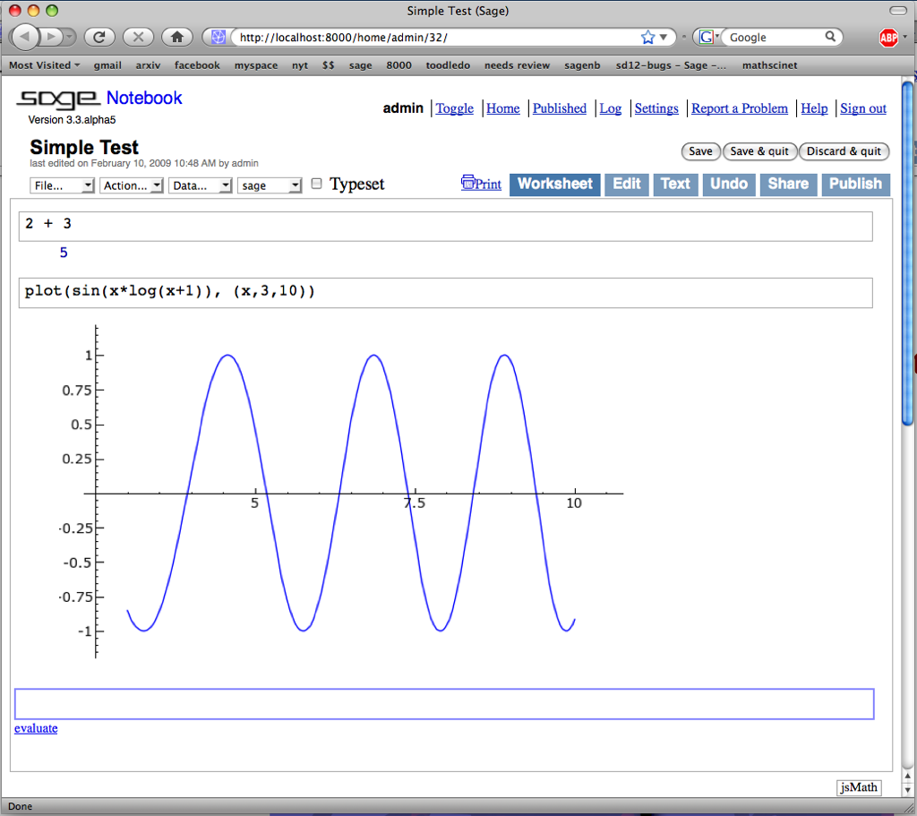Viewport: 917px width, 816px height.
Task: Open the mathscinet bookmark
Action: pyautogui.click(x=769, y=64)
